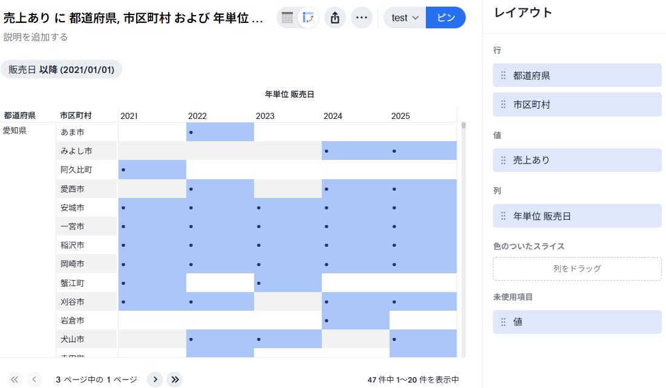Click the 2023 column header

(265, 116)
